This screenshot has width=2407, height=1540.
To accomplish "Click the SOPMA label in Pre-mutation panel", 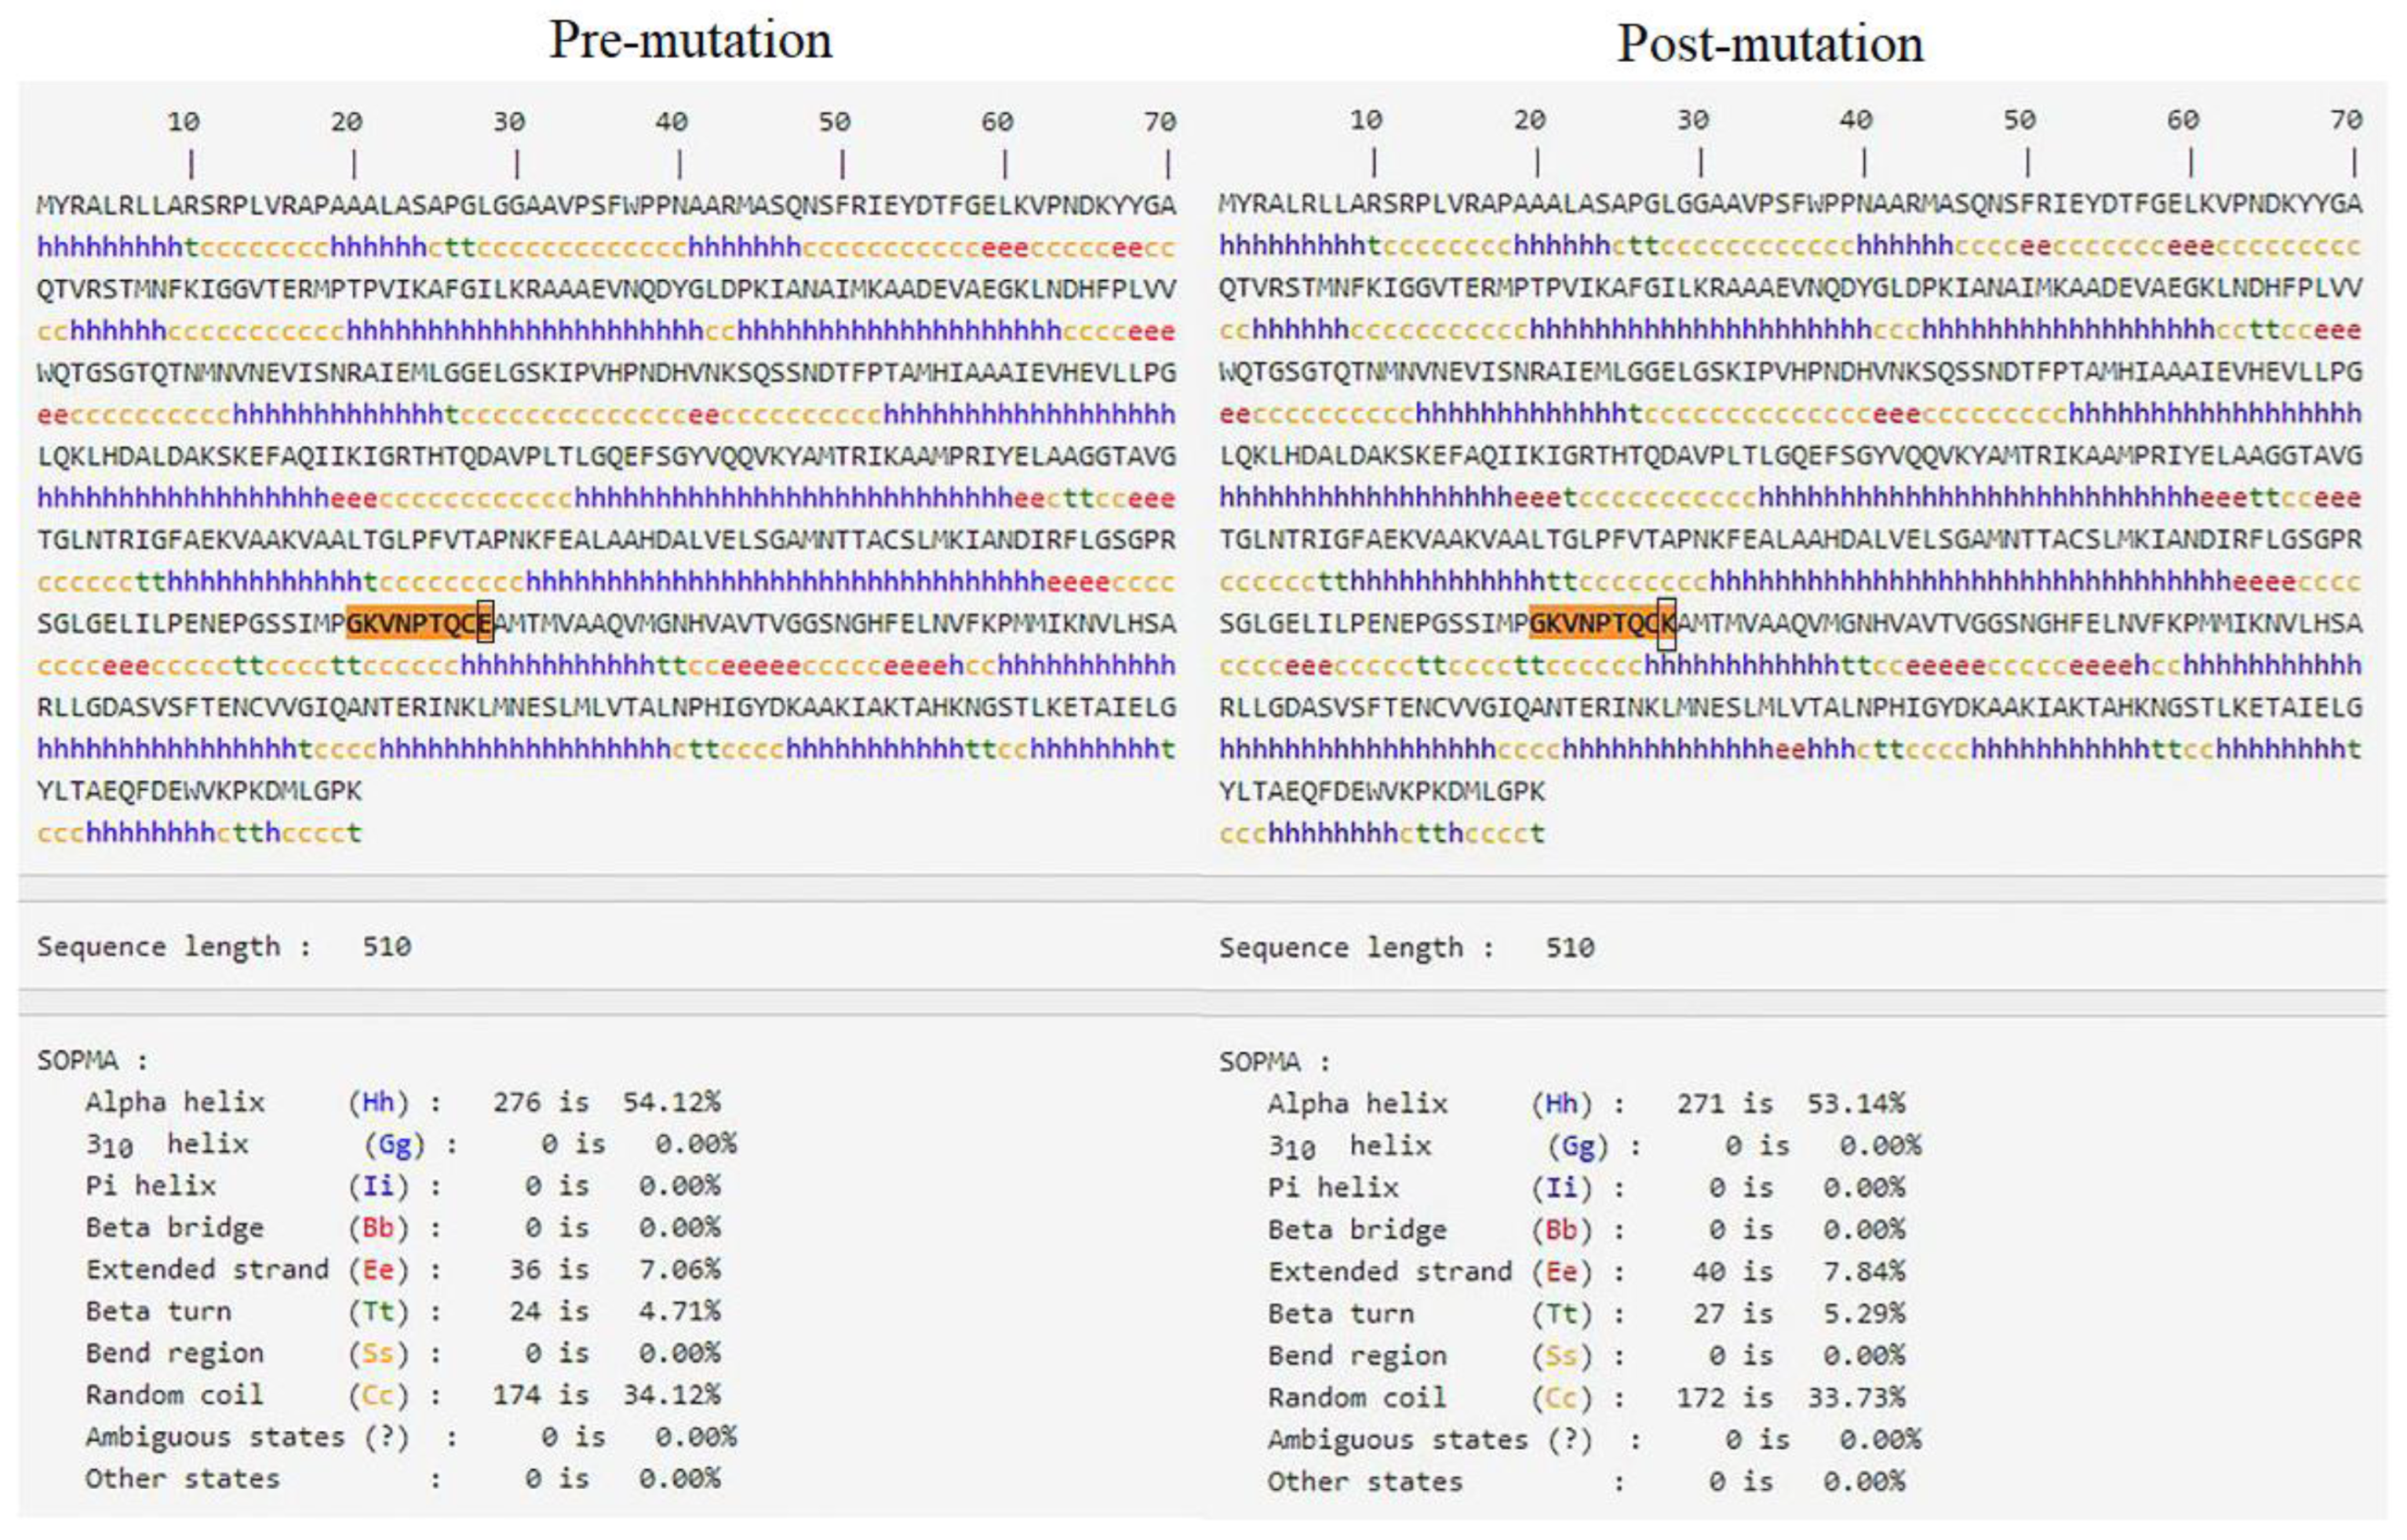I will click(78, 1060).
